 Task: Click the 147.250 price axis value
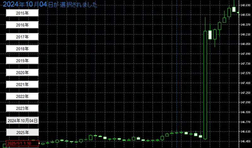pos(245,93)
